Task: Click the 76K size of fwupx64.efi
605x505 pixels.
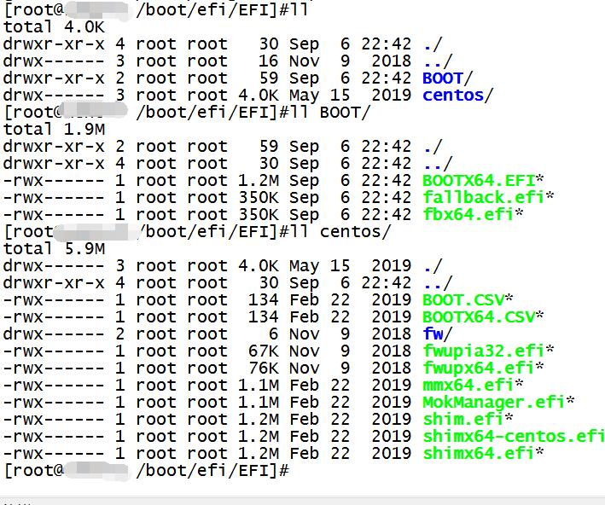Action: (x=263, y=368)
